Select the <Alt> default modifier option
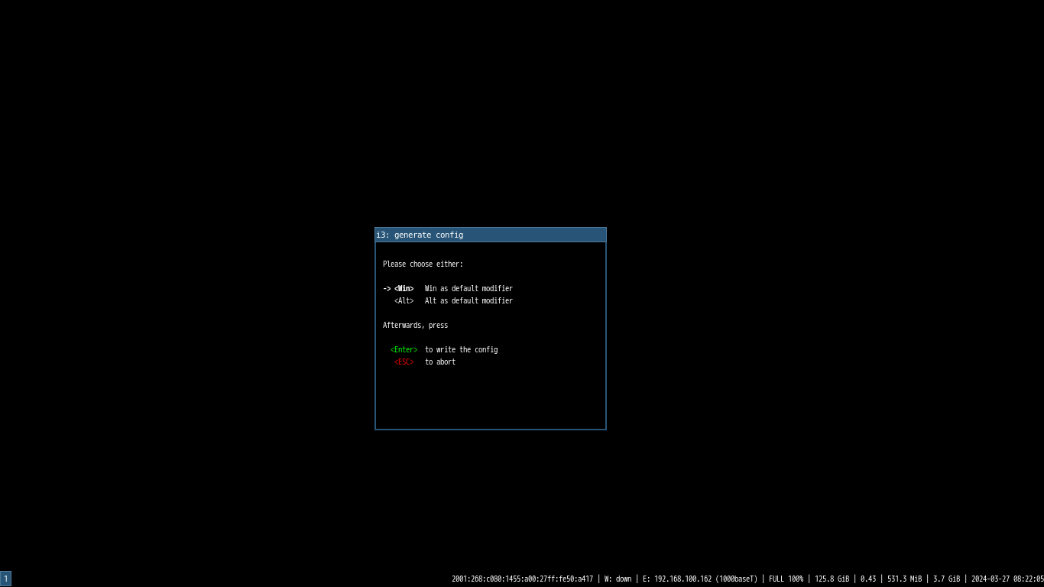Screen dimensions: 1044x587 click(404, 301)
